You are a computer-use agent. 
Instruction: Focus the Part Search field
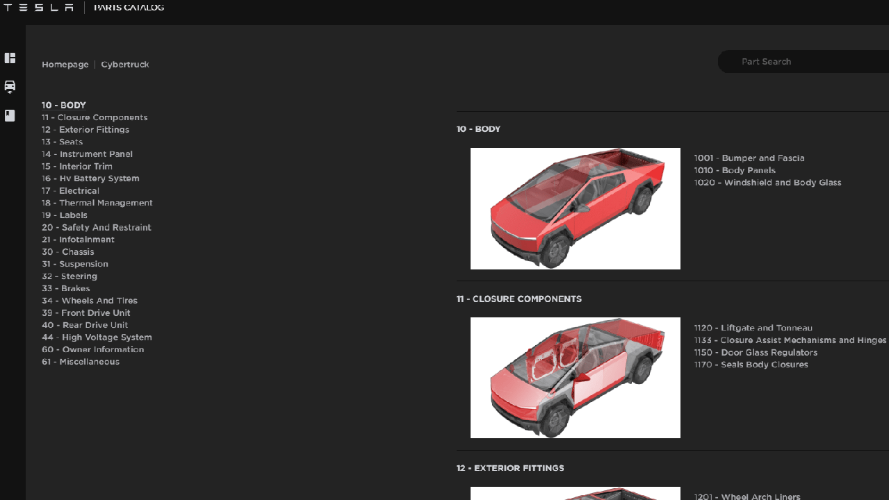pyautogui.click(x=804, y=62)
